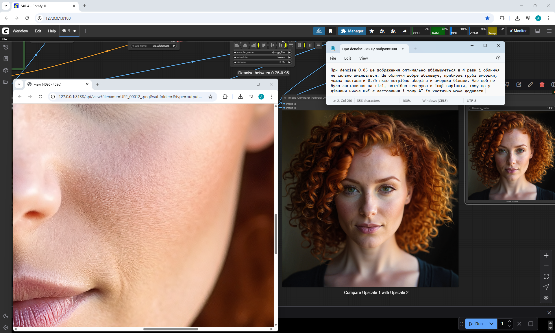Expand Run button dropdown arrow
Viewport: 555px width, 333px height.
pyautogui.click(x=491, y=324)
